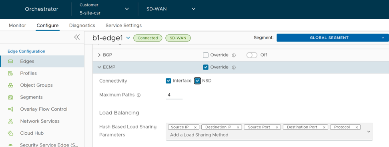The height and width of the screenshot is (147, 389).
Task: Click the Network Services icon
Action: pyautogui.click(x=10, y=121)
